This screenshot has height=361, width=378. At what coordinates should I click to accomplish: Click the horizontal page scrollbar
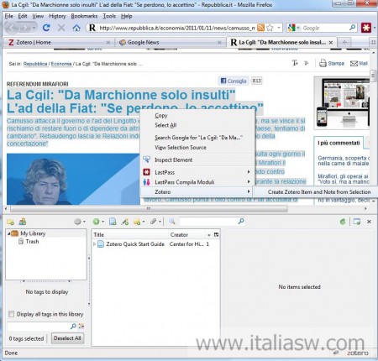point(149,209)
